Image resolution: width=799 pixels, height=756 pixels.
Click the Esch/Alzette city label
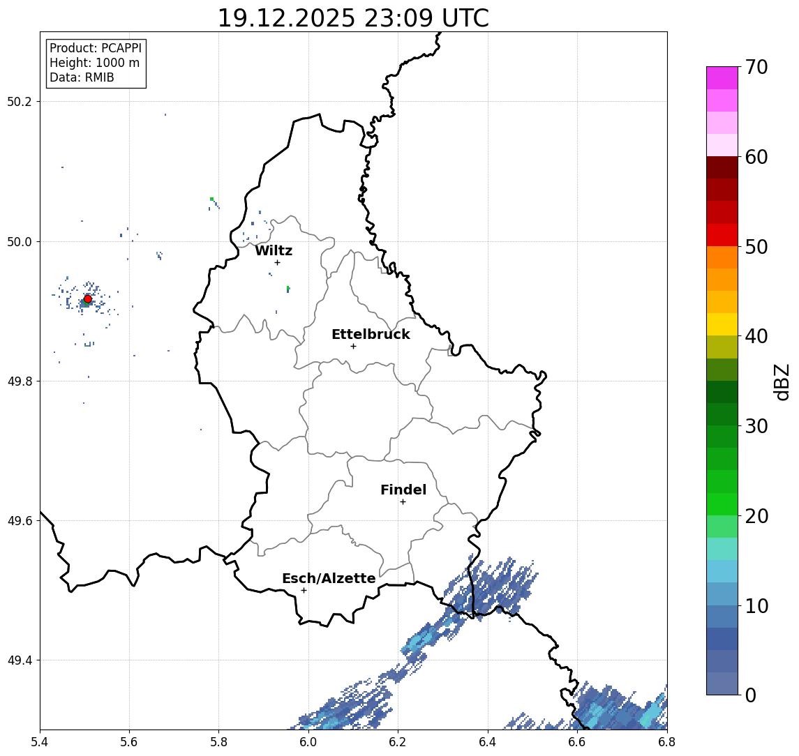coord(329,578)
